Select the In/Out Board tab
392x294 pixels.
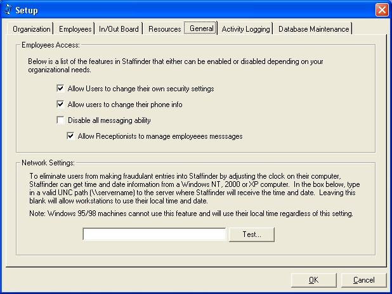(x=119, y=29)
